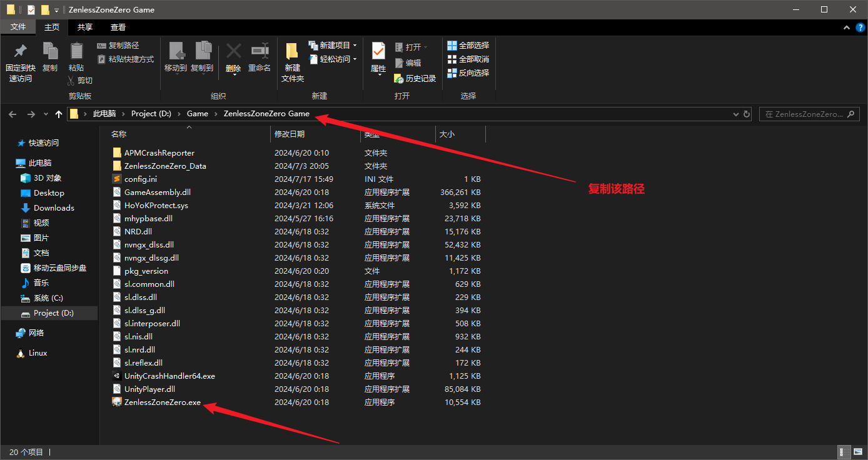Collapse the ribbon with the chevron arrow

846,27
